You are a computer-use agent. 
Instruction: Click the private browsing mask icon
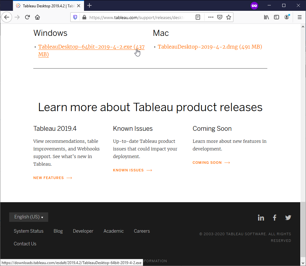point(254,6)
